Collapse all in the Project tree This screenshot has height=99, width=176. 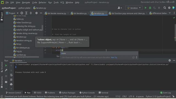click(31, 13)
